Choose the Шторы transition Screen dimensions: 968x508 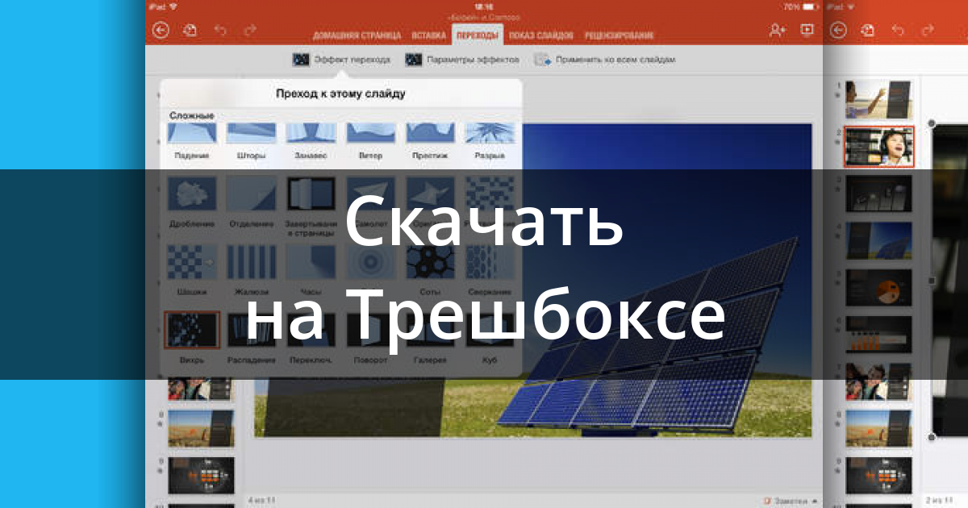pos(251,141)
